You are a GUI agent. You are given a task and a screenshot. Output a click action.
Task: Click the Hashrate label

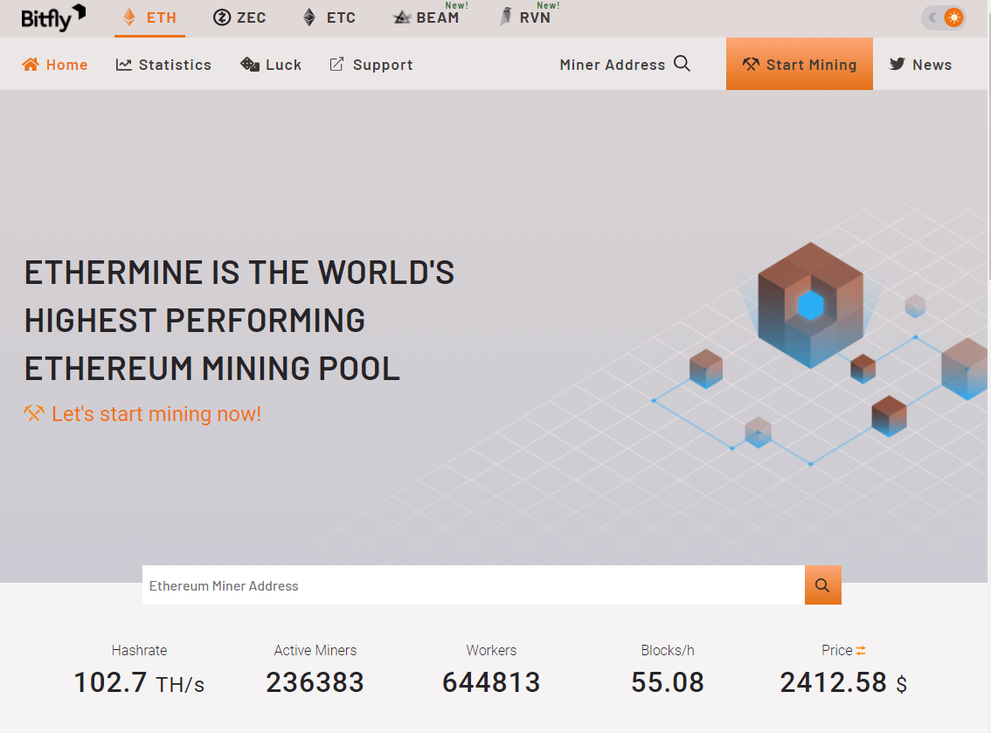point(139,650)
